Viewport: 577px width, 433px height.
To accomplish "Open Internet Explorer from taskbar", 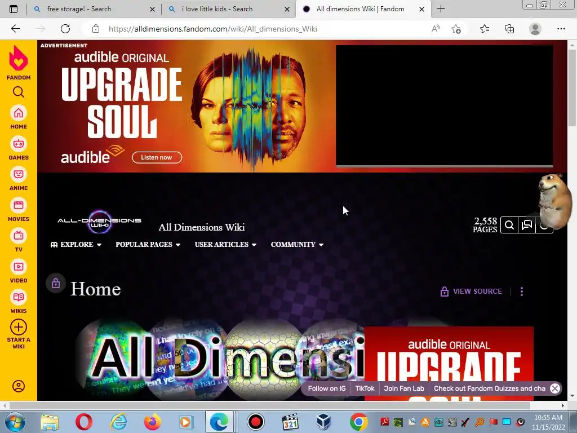I will point(118,422).
